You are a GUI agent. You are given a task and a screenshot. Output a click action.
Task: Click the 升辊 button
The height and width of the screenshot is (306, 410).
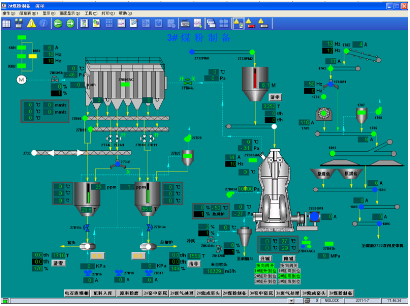click(x=265, y=259)
